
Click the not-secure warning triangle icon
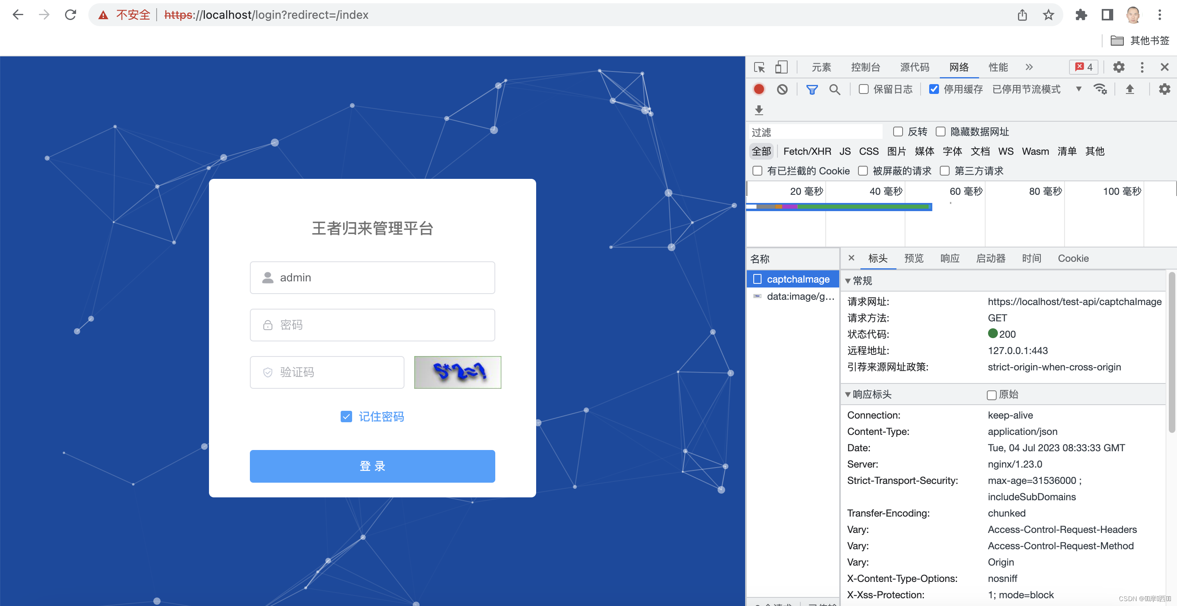point(104,15)
